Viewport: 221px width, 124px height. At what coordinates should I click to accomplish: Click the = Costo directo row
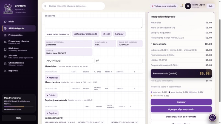(181, 44)
